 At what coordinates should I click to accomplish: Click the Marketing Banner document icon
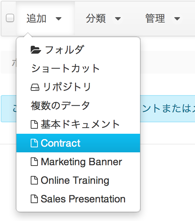click(x=34, y=162)
